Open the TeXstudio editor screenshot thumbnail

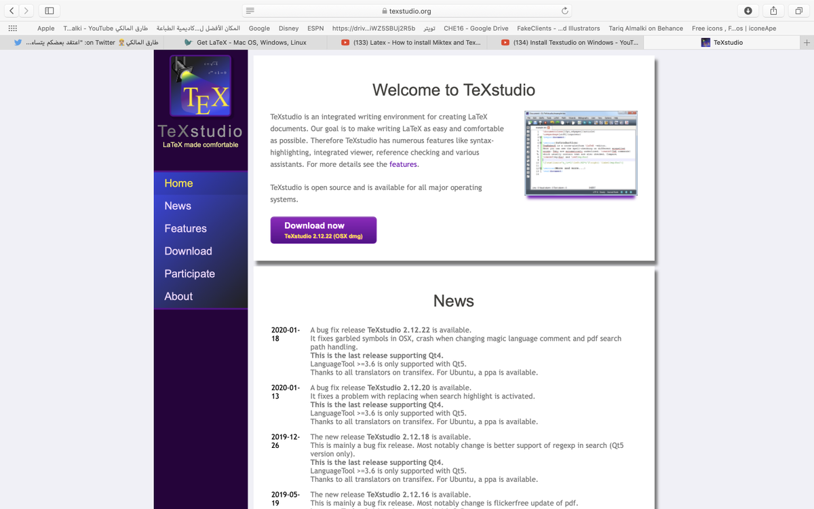coord(581,153)
